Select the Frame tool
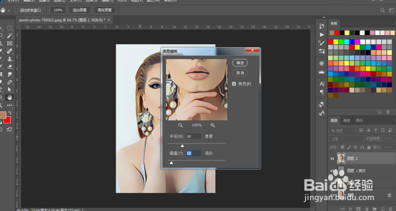This screenshot has width=396, height=211. coord(10,43)
